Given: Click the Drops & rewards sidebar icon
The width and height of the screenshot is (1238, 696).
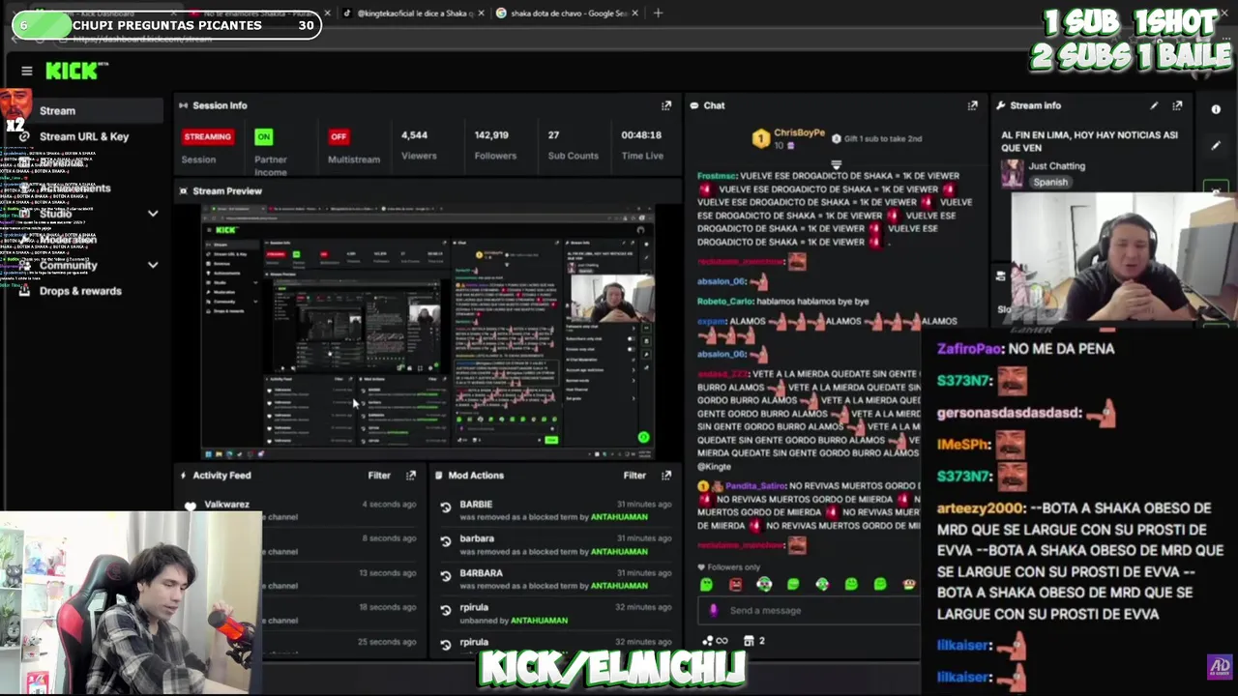Looking at the screenshot, I should (x=25, y=291).
